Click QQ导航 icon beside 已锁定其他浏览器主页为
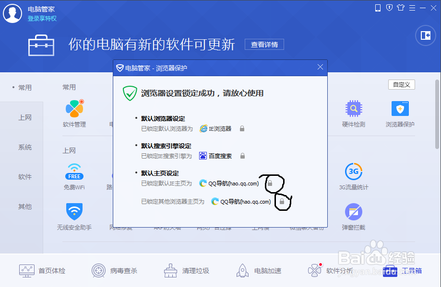Viewport: 441px width, 287px height. (215, 201)
